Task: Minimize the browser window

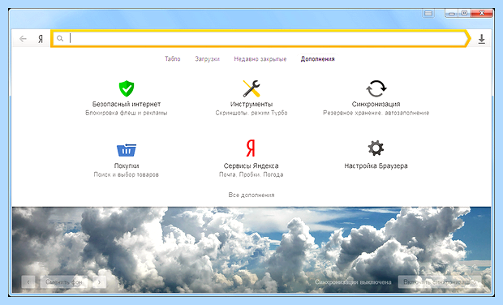Action: [452, 14]
